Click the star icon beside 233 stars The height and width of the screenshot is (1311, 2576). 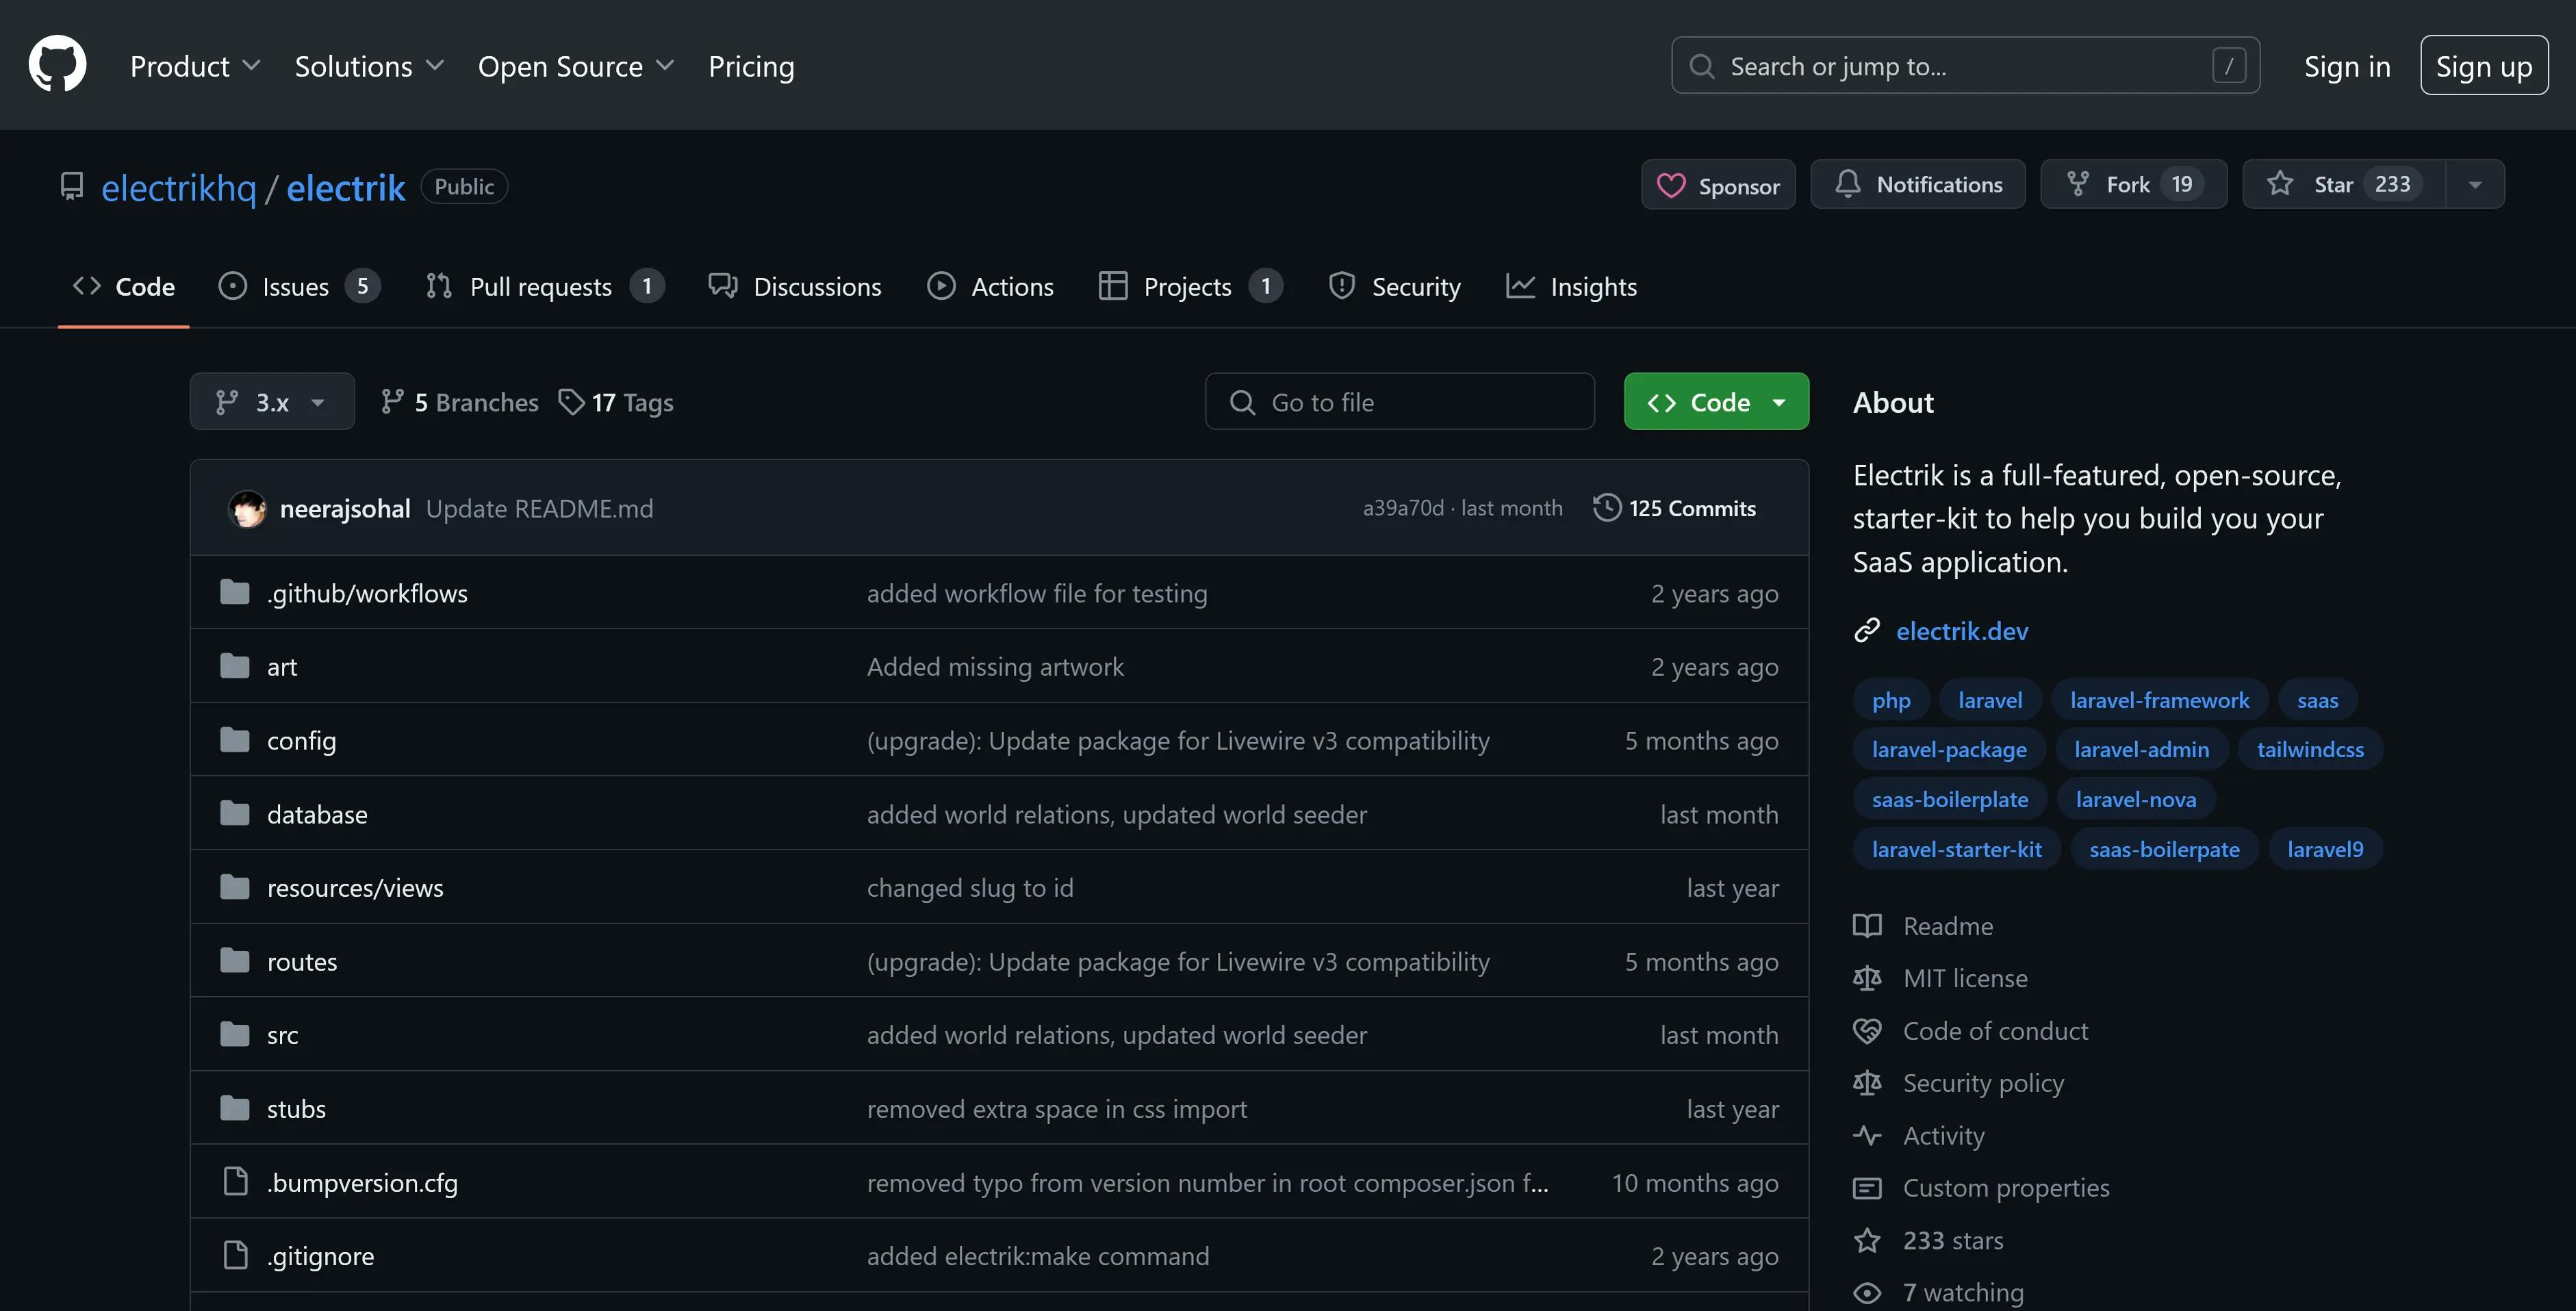click(1867, 1240)
